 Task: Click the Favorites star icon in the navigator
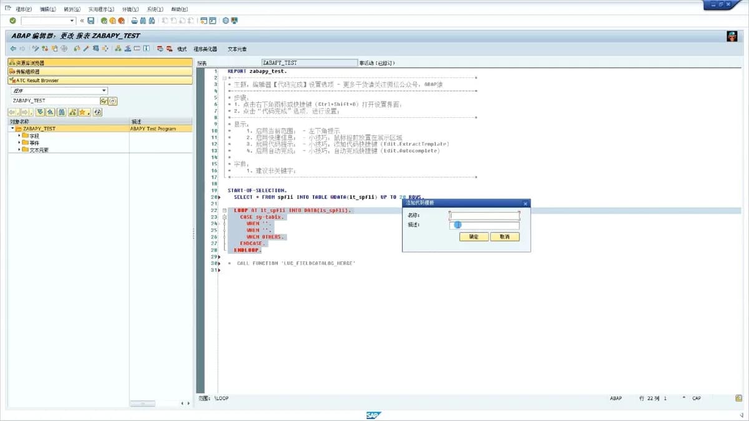tap(82, 112)
